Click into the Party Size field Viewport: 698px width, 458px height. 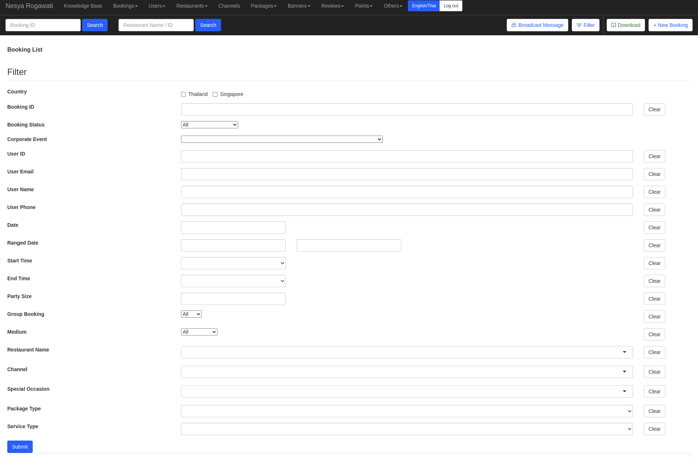(233, 299)
